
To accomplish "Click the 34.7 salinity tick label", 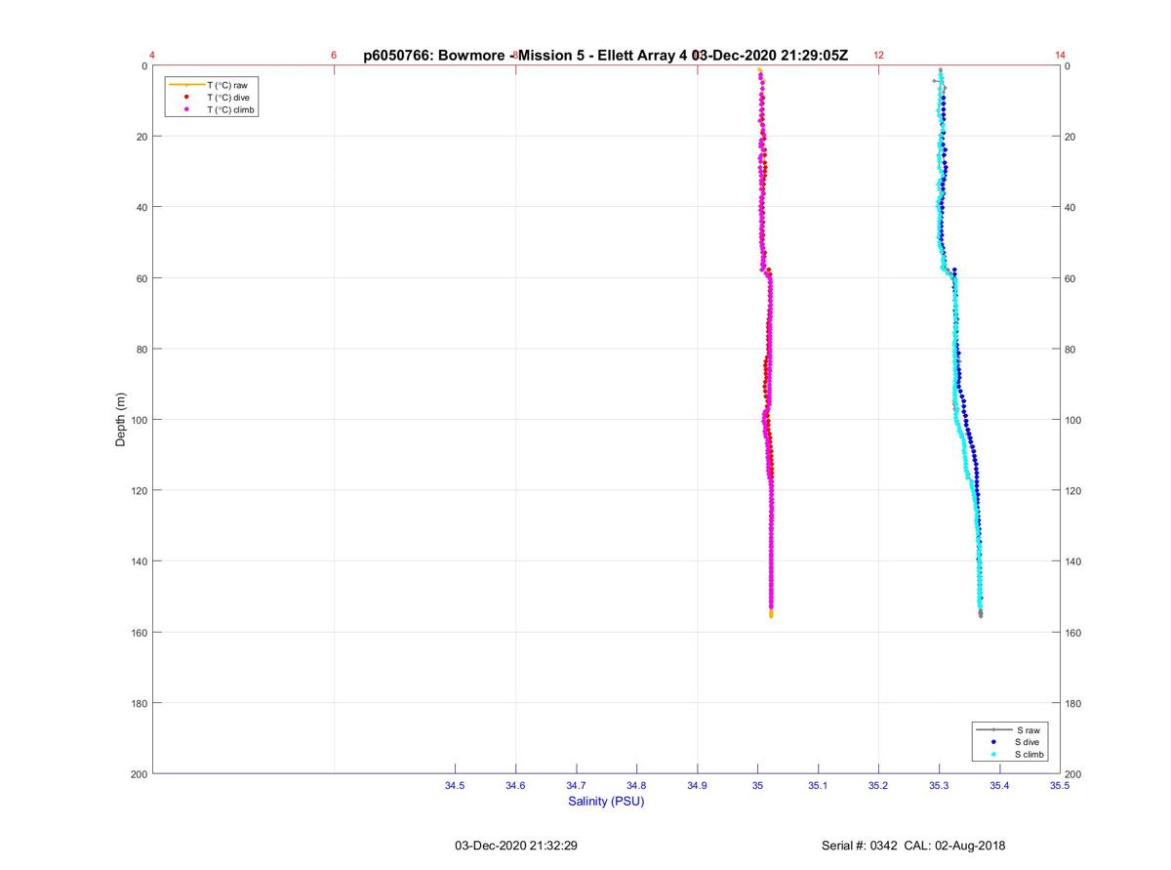I will click(576, 785).
